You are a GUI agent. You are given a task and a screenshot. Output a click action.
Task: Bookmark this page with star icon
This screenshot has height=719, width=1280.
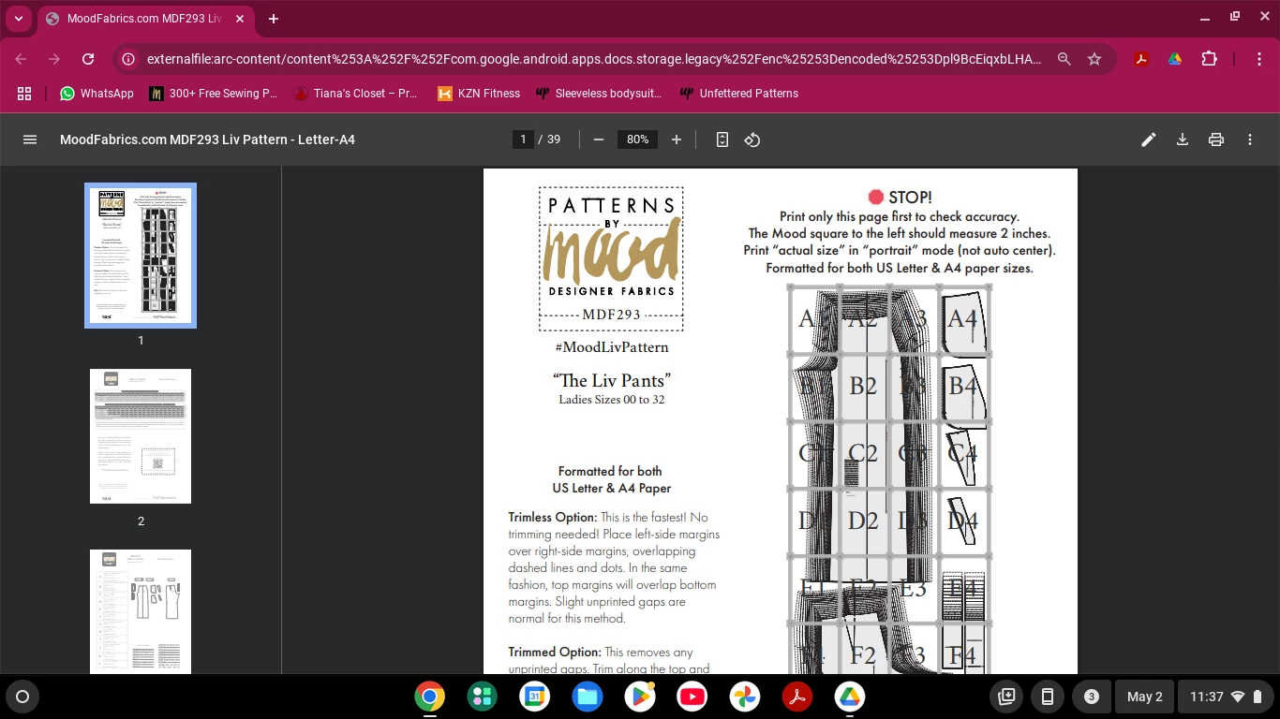coord(1094,59)
